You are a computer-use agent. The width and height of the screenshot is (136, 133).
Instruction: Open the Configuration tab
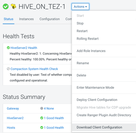50,19
